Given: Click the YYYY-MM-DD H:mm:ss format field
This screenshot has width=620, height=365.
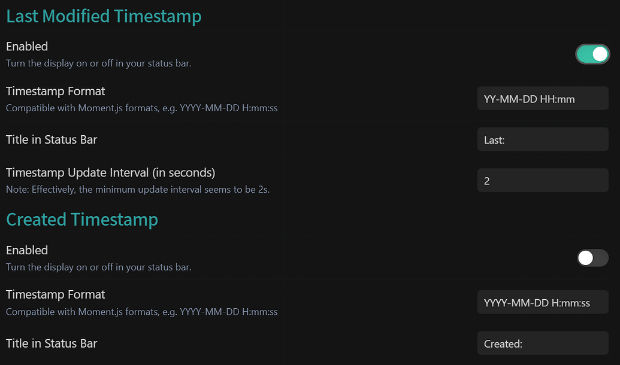Looking at the screenshot, I should (x=542, y=303).
